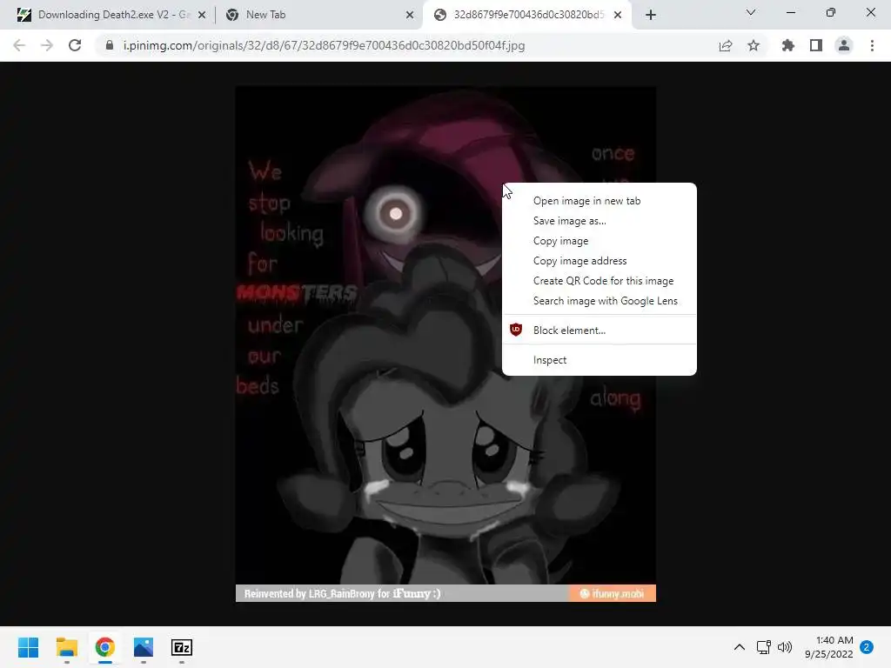
Task: Choose Open image in new tab
Action: pos(599,201)
